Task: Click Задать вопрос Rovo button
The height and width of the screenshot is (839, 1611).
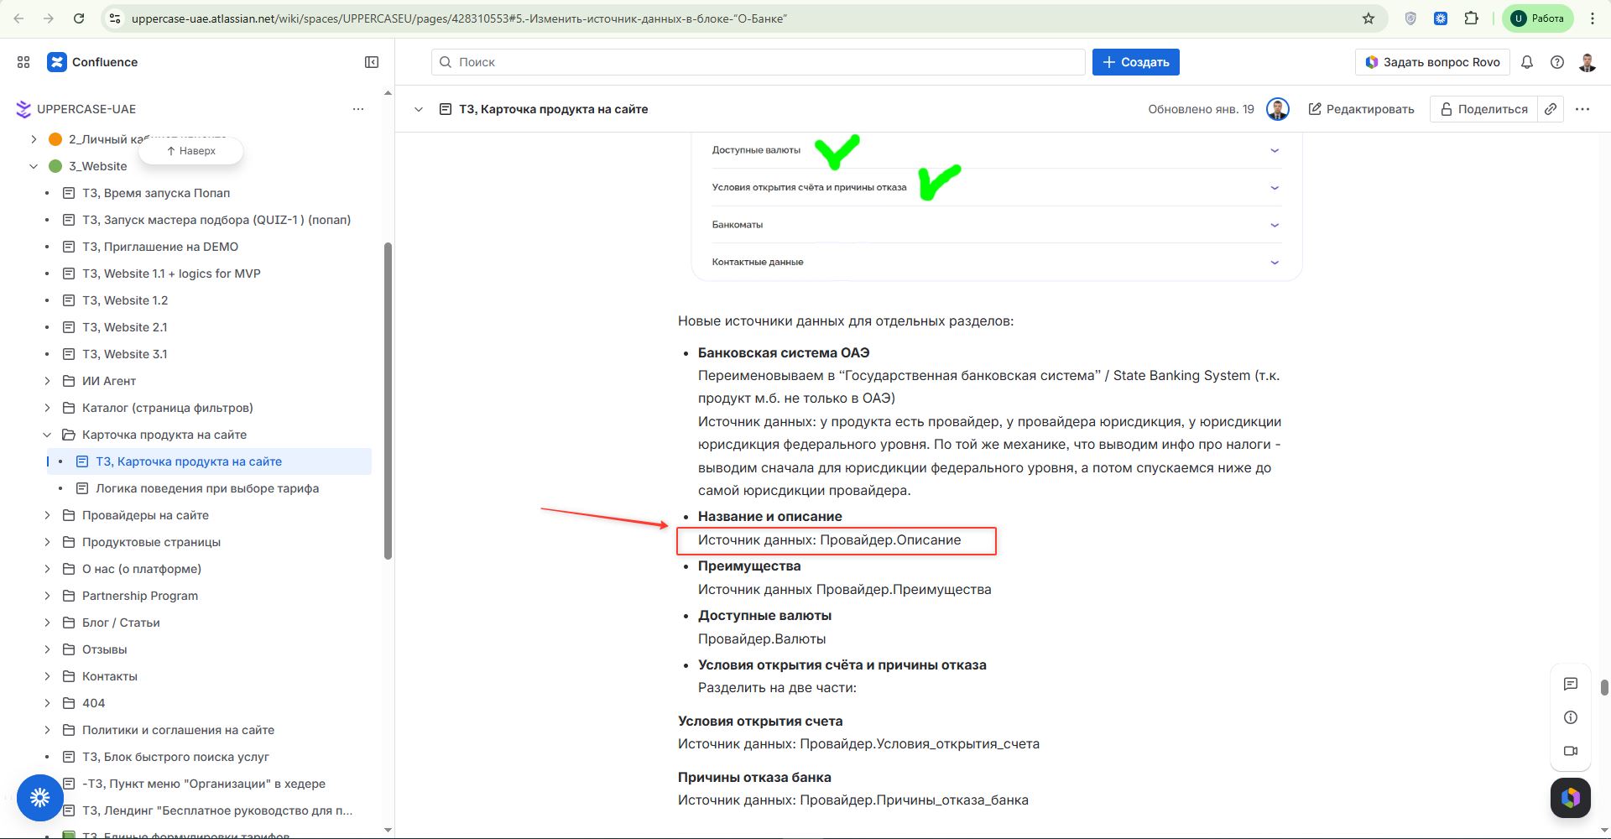Action: click(x=1432, y=62)
